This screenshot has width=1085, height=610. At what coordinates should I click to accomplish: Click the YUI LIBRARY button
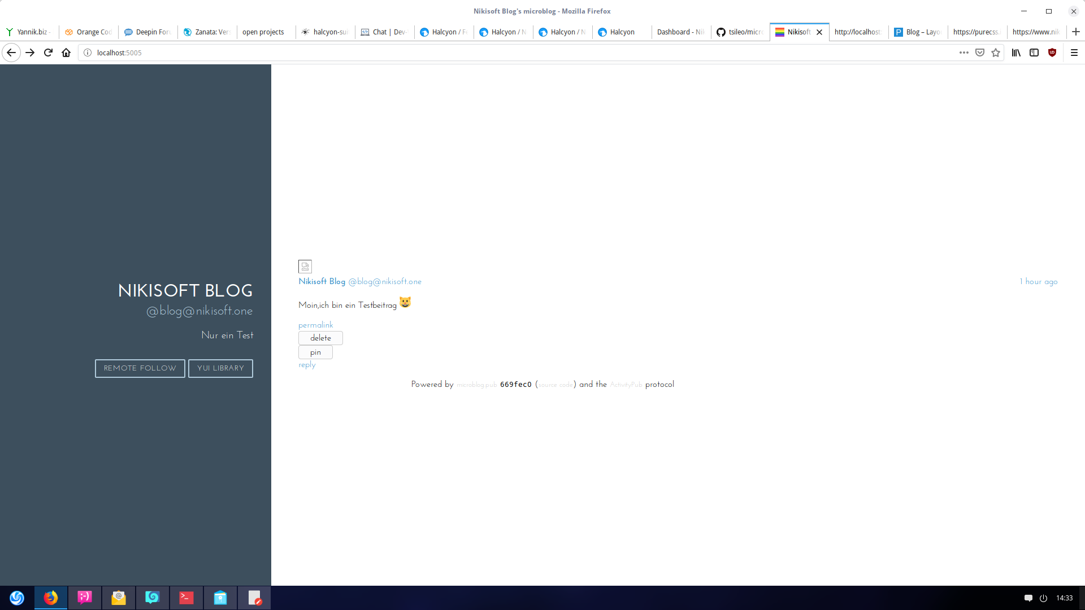pyautogui.click(x=220, y=368)
